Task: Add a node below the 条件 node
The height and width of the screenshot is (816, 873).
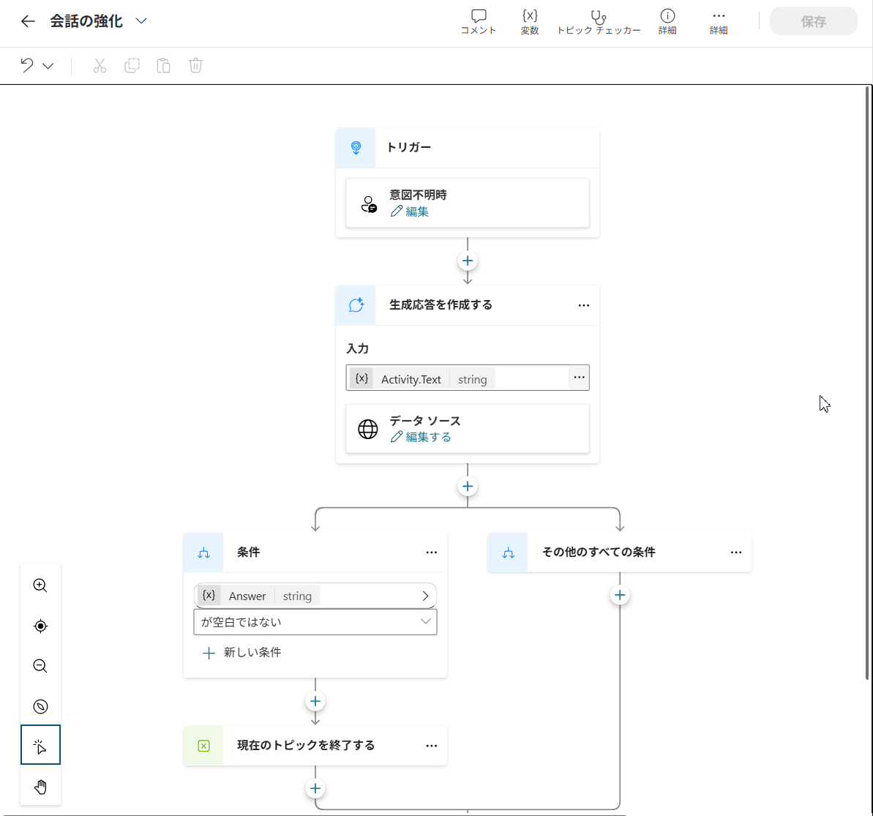Action: point(315,701)
